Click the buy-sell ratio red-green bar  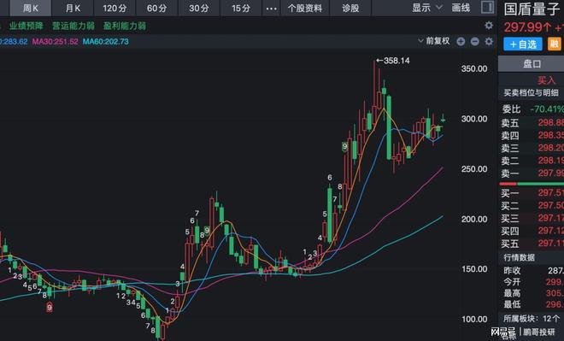coord(532,184)
